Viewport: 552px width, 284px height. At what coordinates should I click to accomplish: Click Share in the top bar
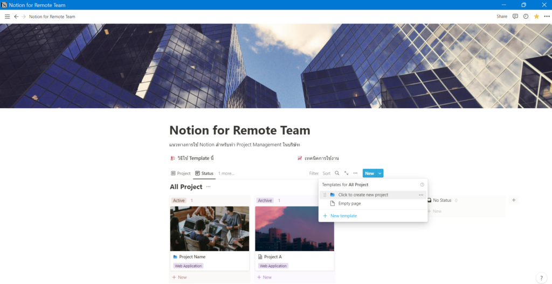502,16
